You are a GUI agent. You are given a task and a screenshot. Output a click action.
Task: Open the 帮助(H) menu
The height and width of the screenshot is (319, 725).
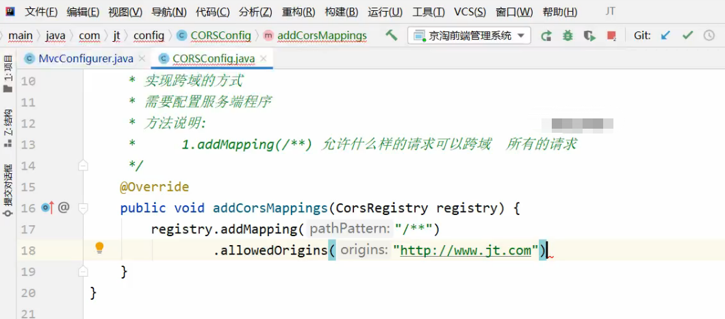click(560, 12)
